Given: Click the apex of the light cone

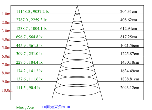Looking at the screenshot, I should [77, 5].
